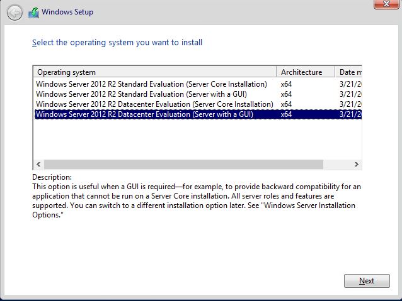Select Standard Evaluation Server Core Installation
This screenshot has width=402, height=301.
coord(151,84)
